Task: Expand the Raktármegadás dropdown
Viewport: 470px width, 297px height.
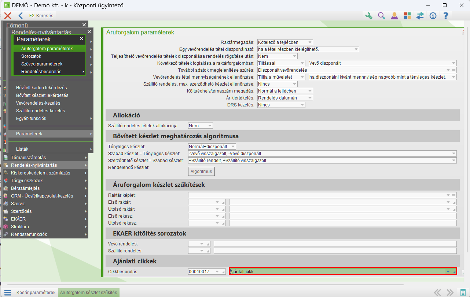Action: click(310, 42)
